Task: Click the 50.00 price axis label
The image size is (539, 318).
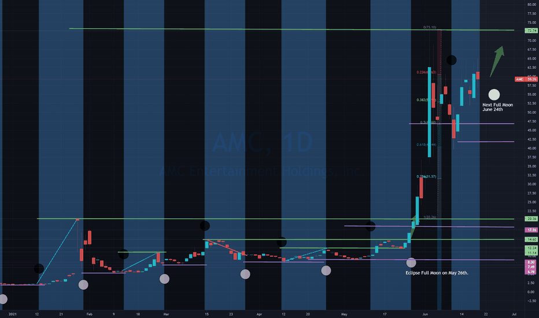Action: click(531, 112)
